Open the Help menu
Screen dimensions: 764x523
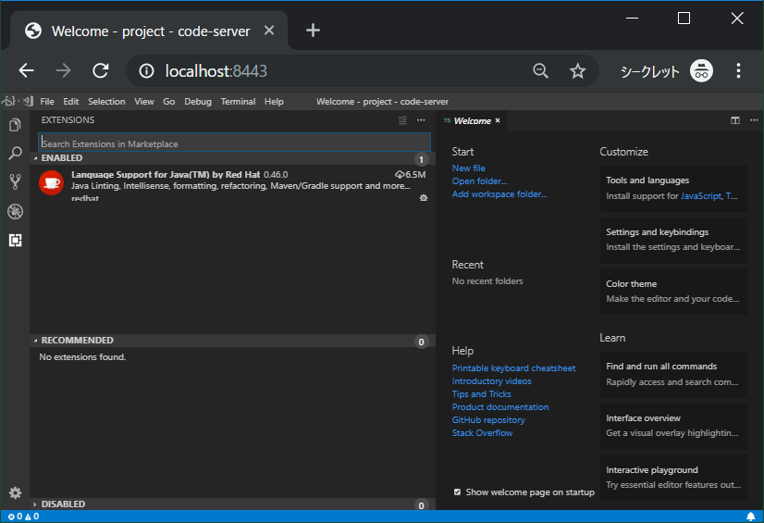[x=274, y=102]
